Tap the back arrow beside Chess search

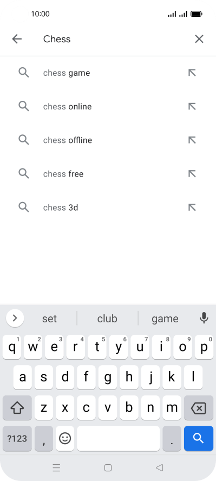click(x=17, y=39)
